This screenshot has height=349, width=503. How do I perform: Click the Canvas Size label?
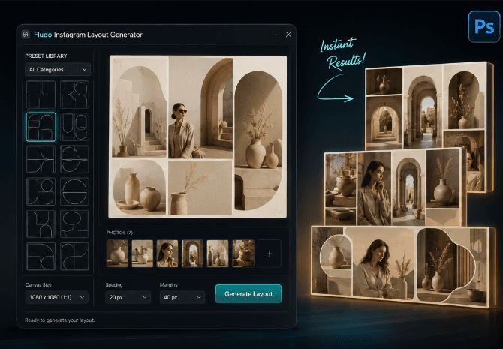(x=38, y=285)
